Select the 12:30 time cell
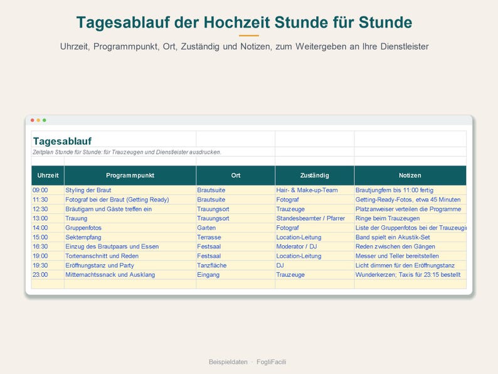Viewport: 498px width, 374px height. pyautogui.click(x=48, y=209)
